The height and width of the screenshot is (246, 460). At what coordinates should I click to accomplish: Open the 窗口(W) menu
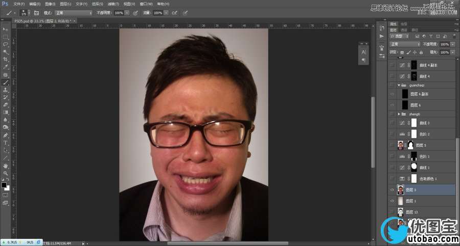pos(146,4)
